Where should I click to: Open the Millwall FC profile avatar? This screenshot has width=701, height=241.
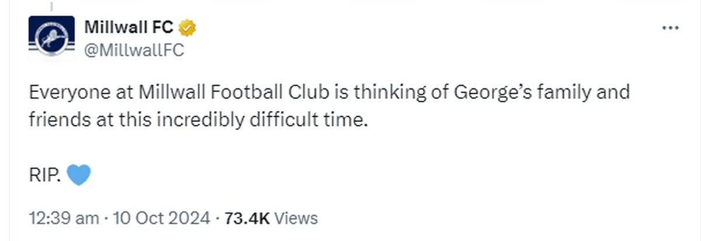[51, 38]
